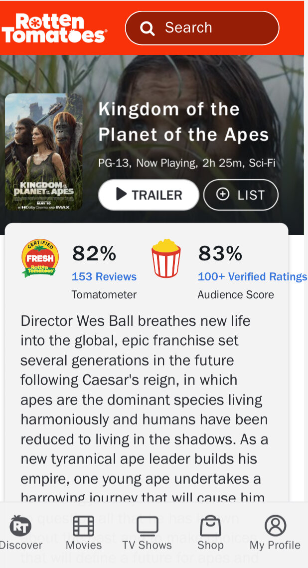The image size is (308, 568).
Task: Click the 82% Tomatometer score
Action: (94, 254)
